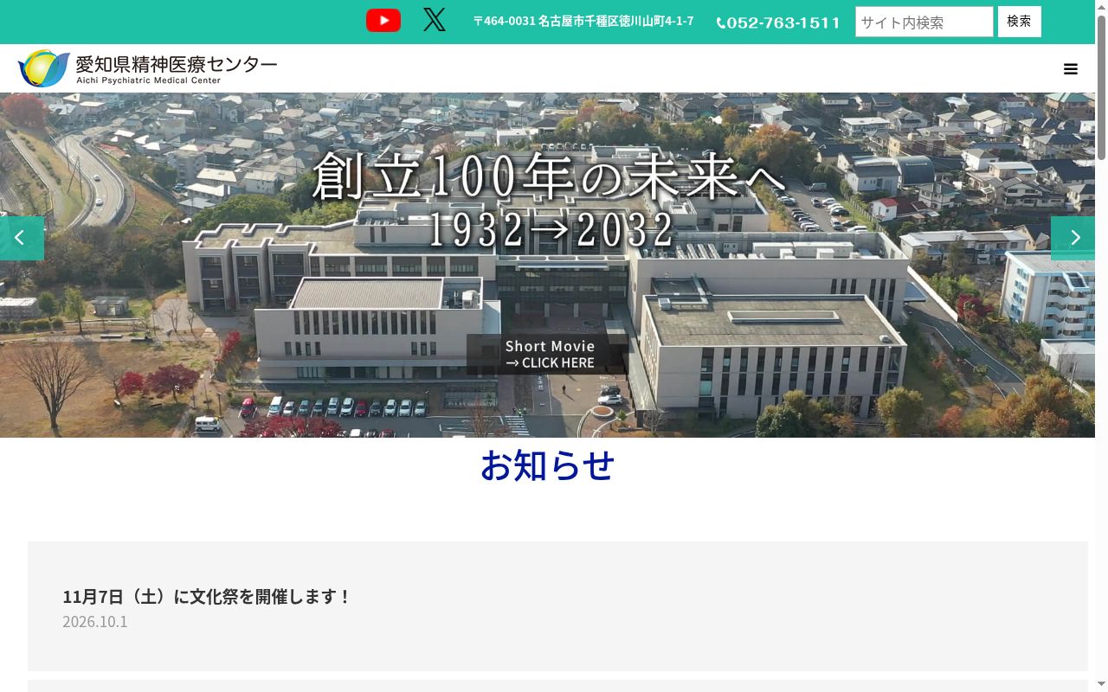Click the Aichi Psychiatric Medical Center logo
Viewport: 1108px width, 692px height.
tap(147, 68)
